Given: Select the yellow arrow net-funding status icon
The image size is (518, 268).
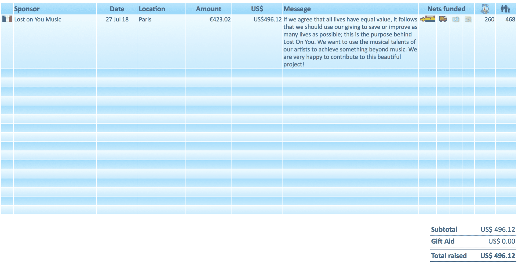Looking at the screenshot, I should pyautogui.click(x=423, y=19).
